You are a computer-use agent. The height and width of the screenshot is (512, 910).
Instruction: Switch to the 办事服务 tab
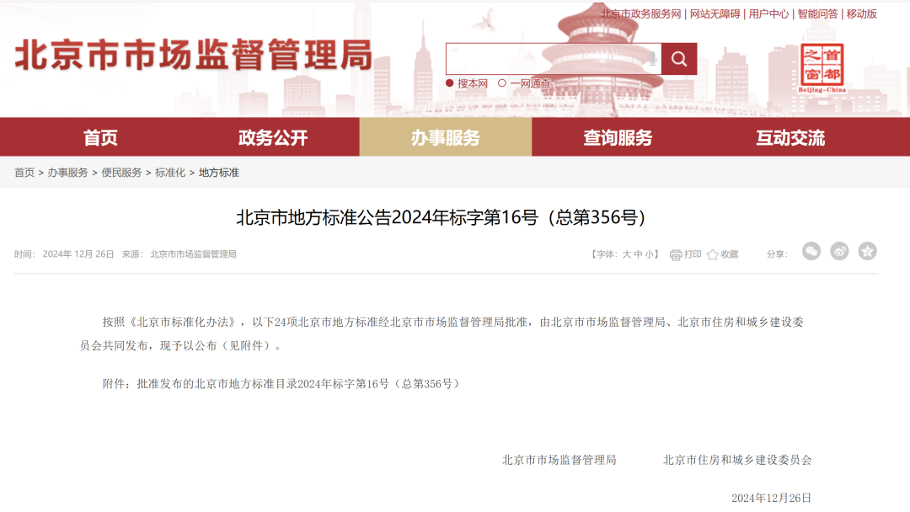pyautogui.click(x=445, y=137)
